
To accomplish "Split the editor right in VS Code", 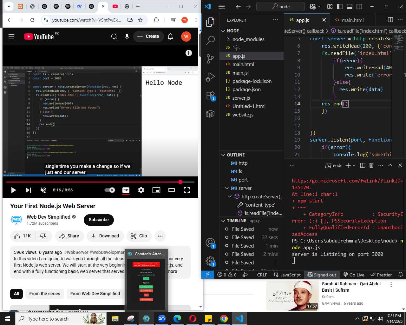I will point(390,20).
